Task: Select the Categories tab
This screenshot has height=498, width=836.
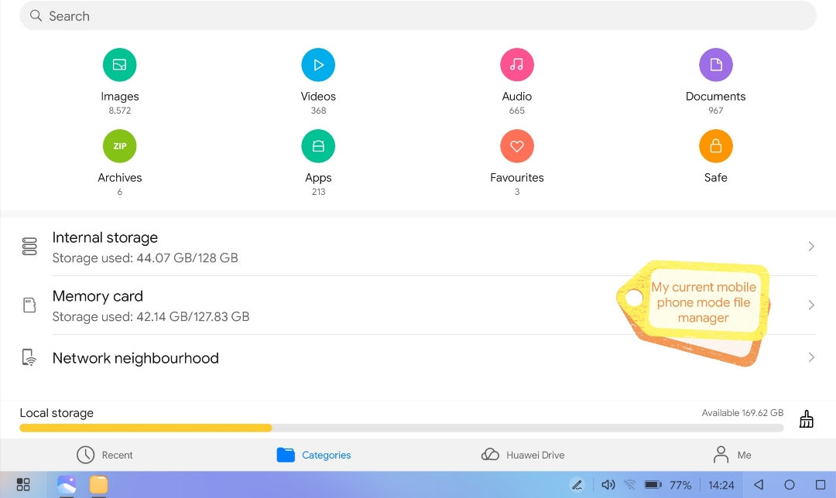Action: 313,455
